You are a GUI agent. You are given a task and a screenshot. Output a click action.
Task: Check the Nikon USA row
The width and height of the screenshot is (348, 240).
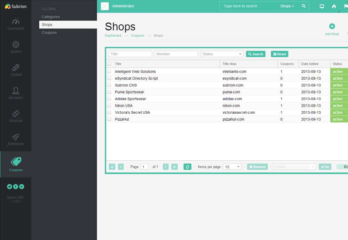(109, 106)
